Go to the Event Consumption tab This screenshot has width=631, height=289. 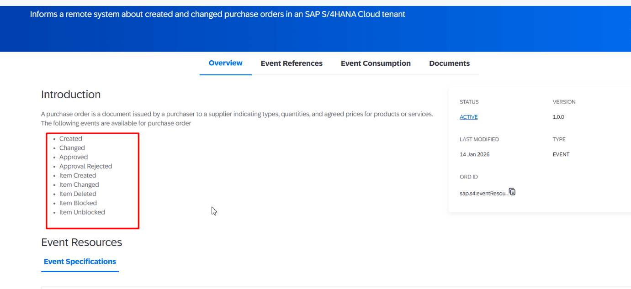pos(376,63)
